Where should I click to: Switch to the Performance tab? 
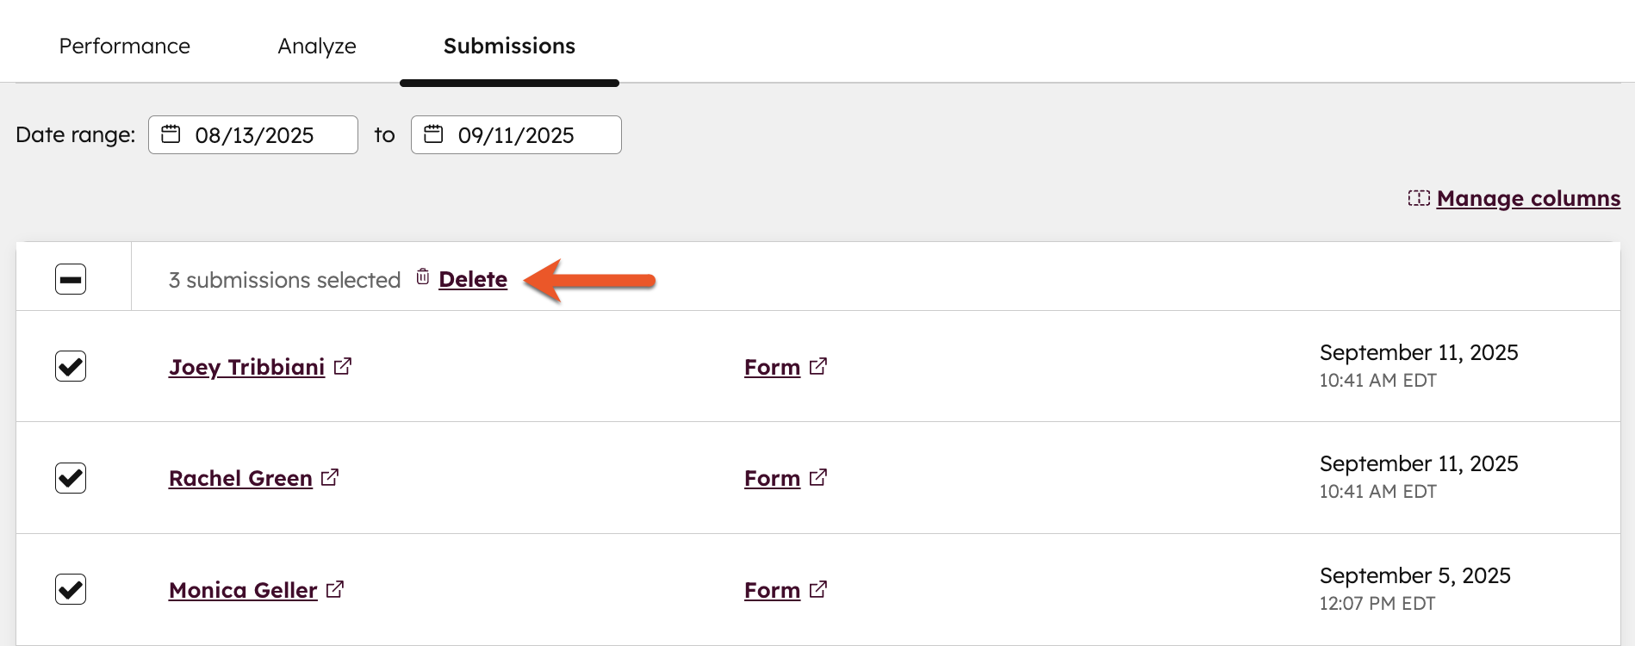[x=125, y=46]
